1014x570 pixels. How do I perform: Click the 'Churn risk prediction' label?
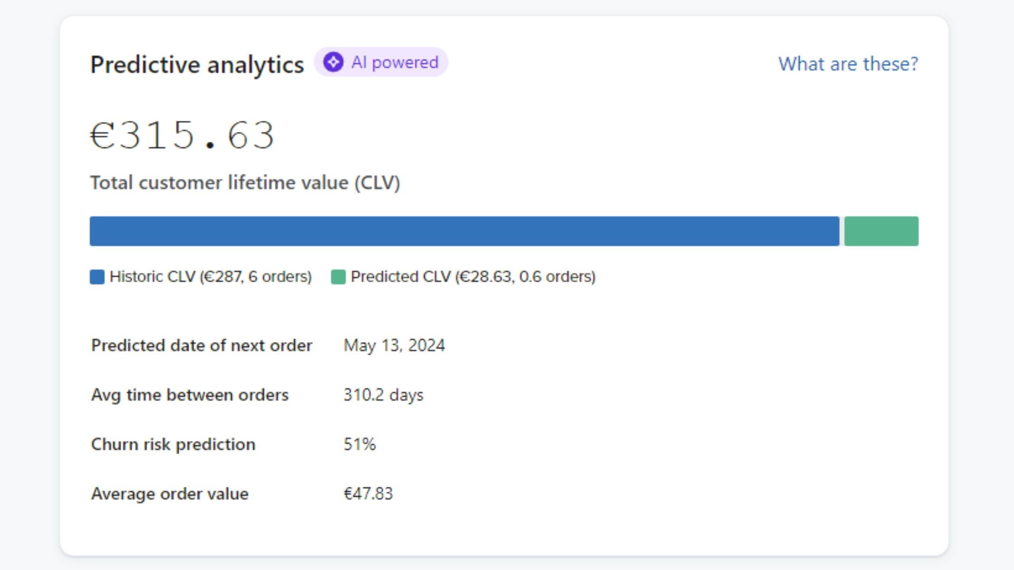[x=173, y=444]
